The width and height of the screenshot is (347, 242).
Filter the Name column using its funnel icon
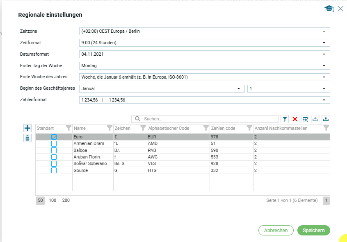tap(109, 128)
